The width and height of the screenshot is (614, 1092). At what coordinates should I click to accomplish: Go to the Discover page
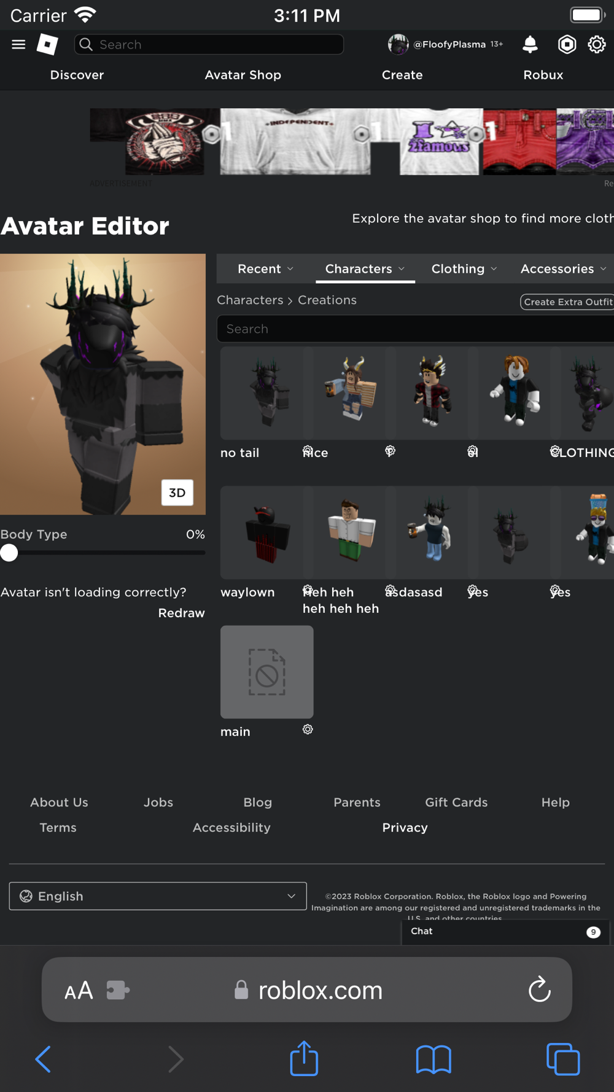[x=77, y=75]
